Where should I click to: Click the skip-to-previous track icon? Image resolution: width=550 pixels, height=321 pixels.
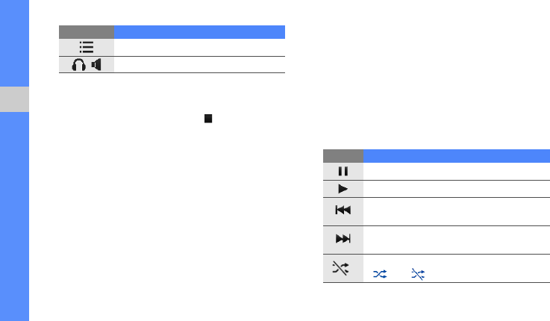[x=343, y=210]
